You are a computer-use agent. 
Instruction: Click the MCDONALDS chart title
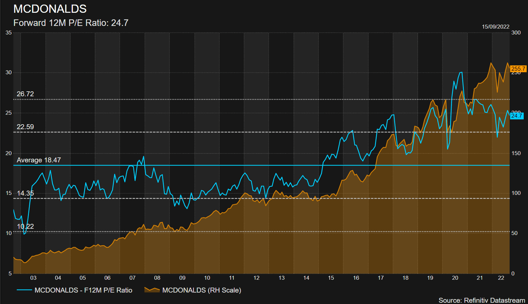(x=50, y=9)
